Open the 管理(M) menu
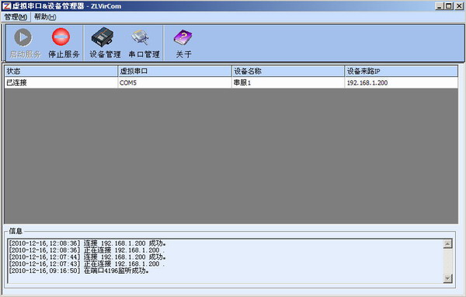Screen dimensions: 466x297 coord(16,17)
